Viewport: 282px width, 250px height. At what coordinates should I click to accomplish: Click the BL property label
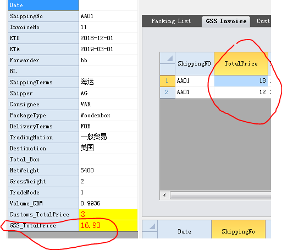(43, 71)
